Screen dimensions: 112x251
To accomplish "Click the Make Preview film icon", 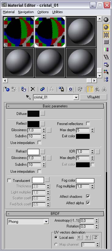I will pos(106,57).
